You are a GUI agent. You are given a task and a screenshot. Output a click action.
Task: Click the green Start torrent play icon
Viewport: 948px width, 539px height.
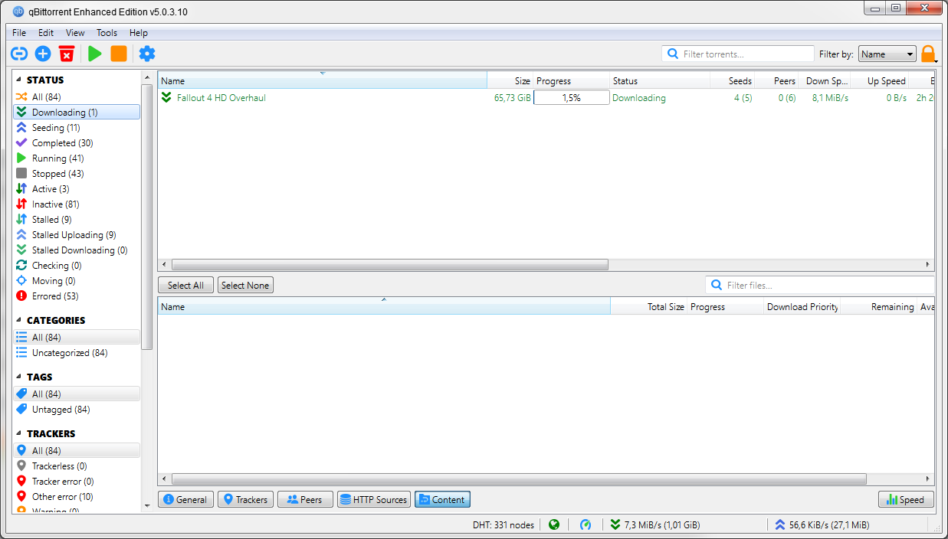[94, 54]
